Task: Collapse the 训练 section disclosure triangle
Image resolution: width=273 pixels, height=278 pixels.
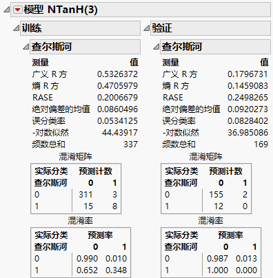Action: pos(16,28)
